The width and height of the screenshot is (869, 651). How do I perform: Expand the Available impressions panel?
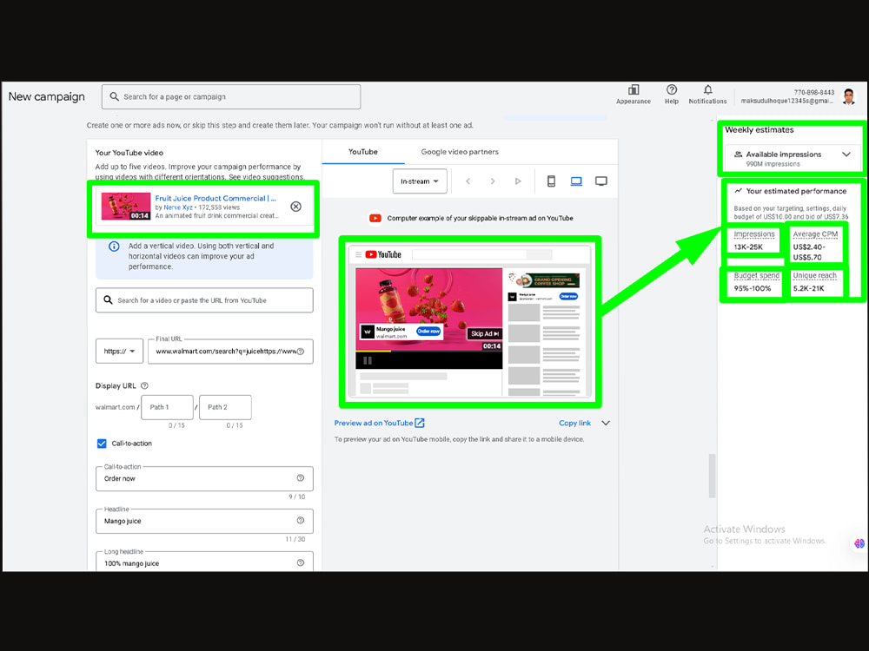[x=846, y=155]
